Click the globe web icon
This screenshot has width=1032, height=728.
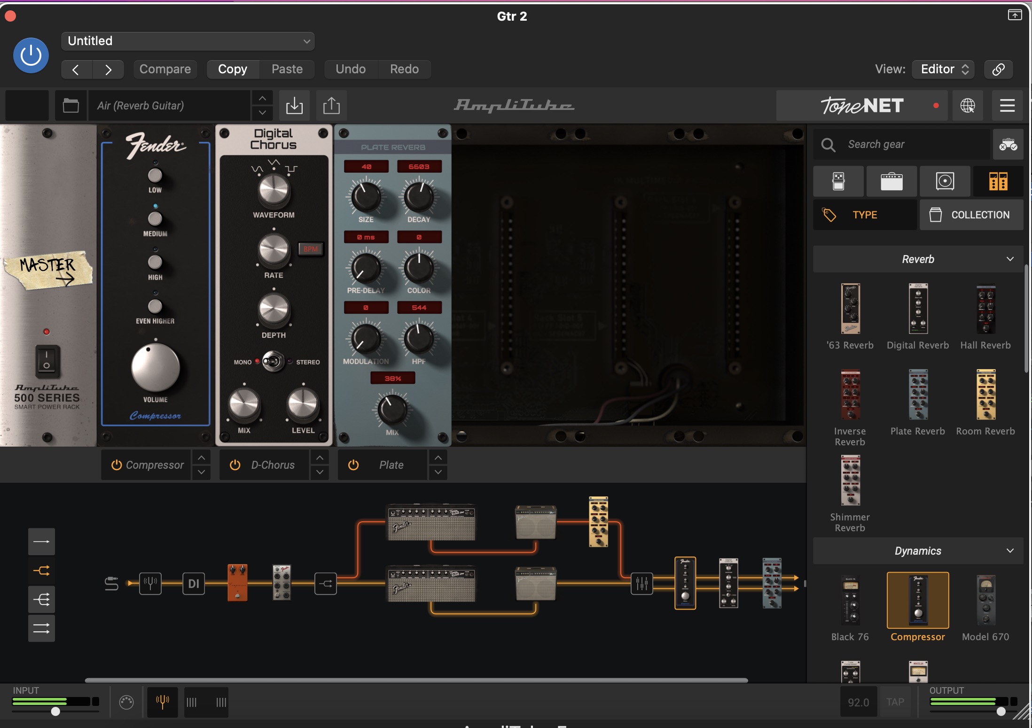click(x=968, y=105)
